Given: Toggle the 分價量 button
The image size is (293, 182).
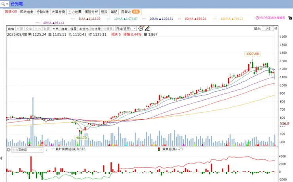Looking at the screenshot, I should 108,29.
